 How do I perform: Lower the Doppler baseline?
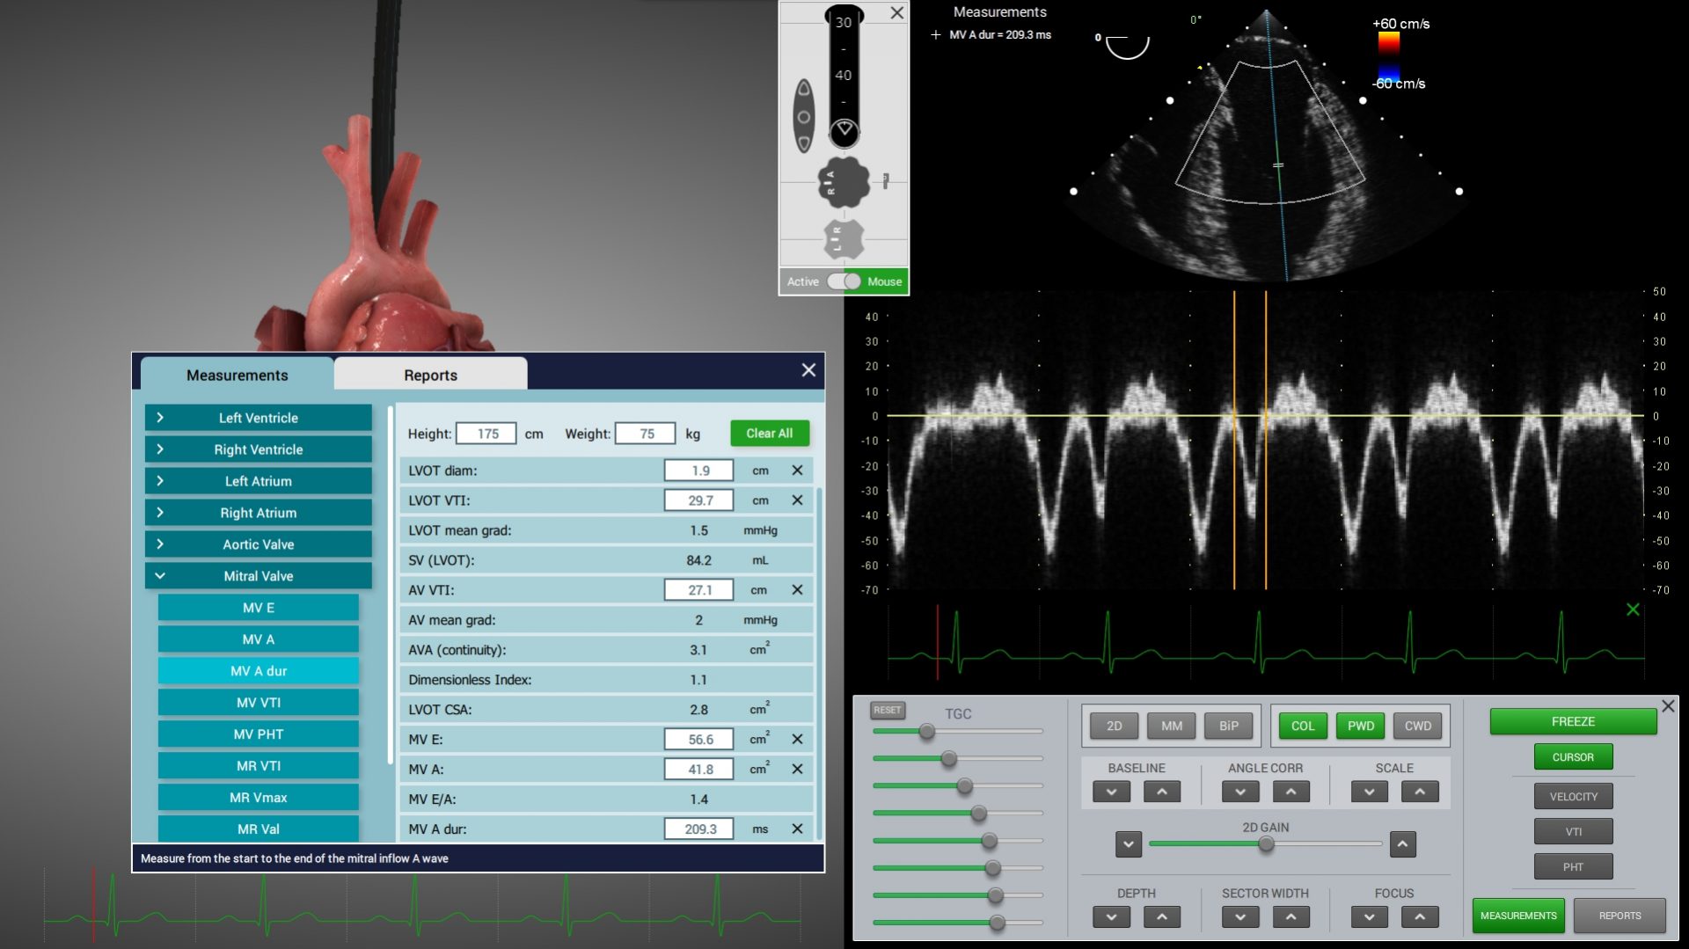point(1111,792)
